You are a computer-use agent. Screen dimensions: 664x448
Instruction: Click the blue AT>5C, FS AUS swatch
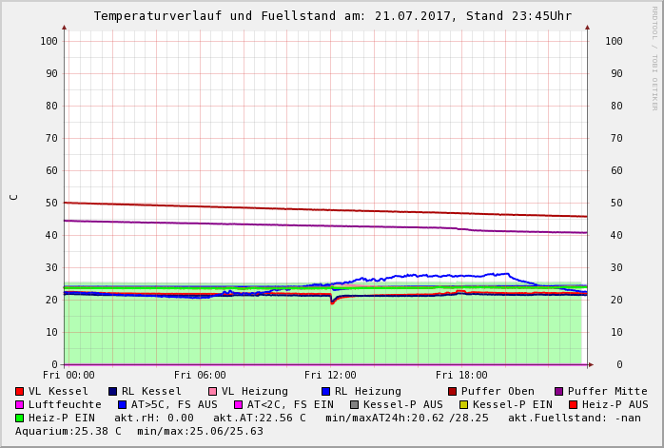pyautogui.click(x=122, y=405)
